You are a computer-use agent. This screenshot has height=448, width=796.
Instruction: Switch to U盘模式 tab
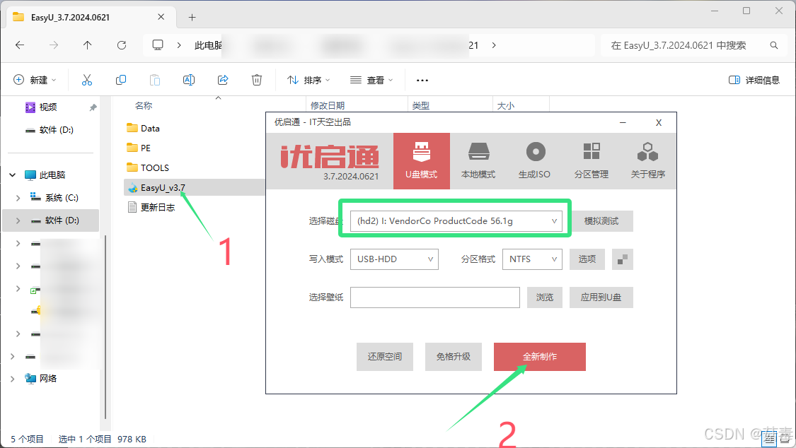(x=422, y=161)
